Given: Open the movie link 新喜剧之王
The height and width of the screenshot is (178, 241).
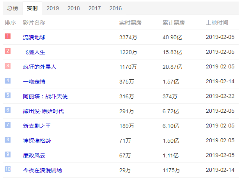Looking at the screenshot, I should [37, 126].
